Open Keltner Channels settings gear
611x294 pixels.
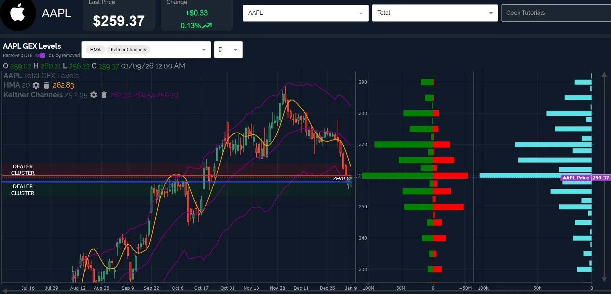[94, 95]
